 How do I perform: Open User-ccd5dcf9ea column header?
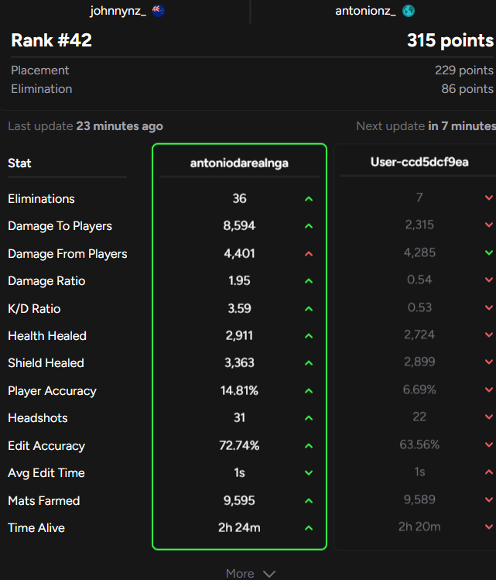[x=419, y=162]
